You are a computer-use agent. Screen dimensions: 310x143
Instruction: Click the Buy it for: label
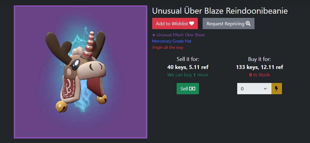point(260,59)
